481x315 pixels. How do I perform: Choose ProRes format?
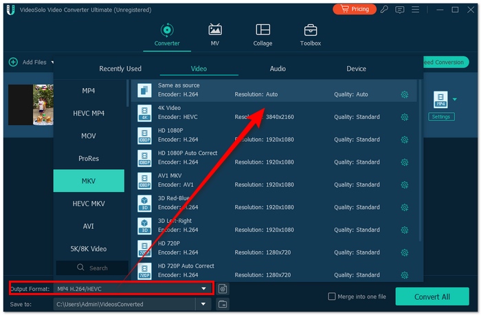pos(89,158)
